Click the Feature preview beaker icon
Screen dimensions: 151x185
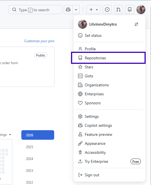pyautogui.click(x=80, y=134)
